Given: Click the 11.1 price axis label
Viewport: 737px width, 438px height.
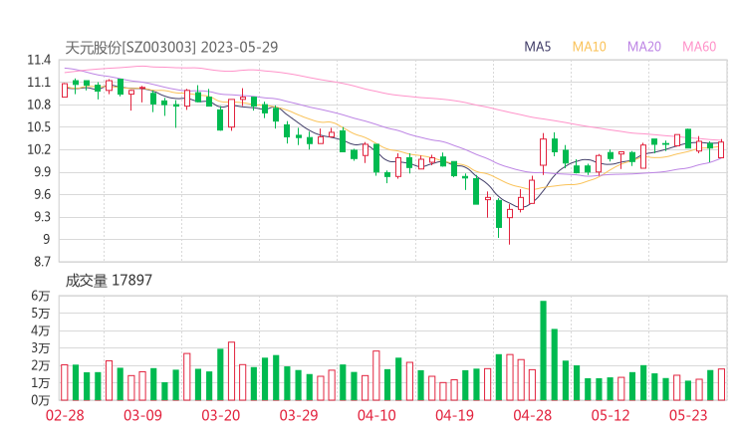Looking at the screenshot, I should tap(39, 83).
